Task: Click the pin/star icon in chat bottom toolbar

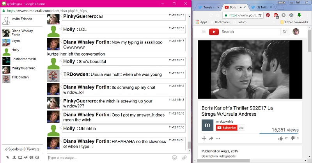Action: click(8, 158)
